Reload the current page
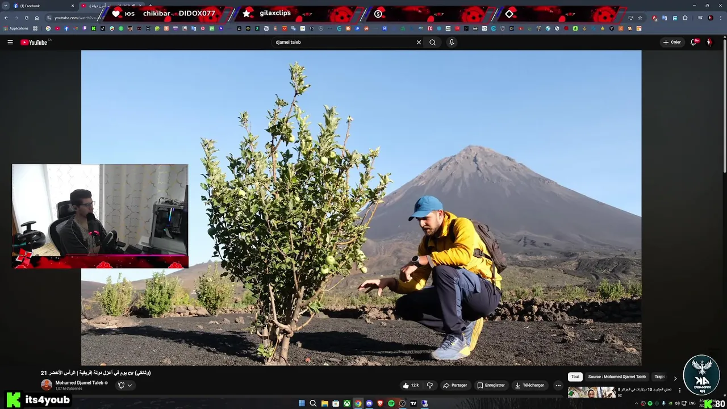 coord(26,18)
